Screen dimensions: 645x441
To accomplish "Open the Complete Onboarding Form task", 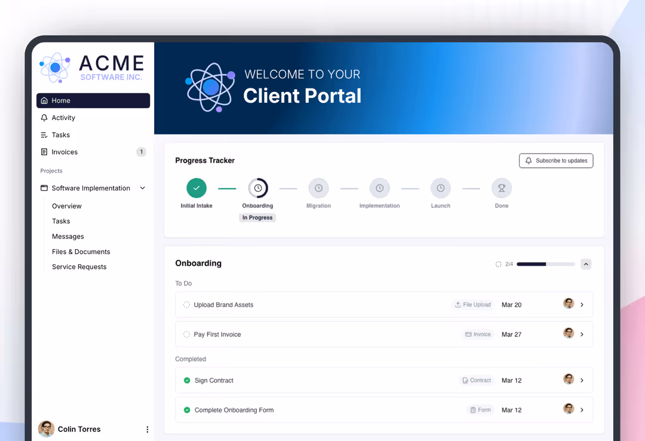I will click(x=384, y=410).
